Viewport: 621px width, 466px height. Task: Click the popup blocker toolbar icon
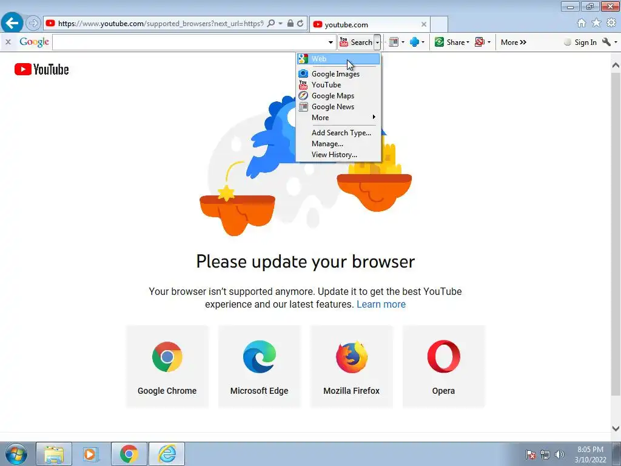(480, 42)
